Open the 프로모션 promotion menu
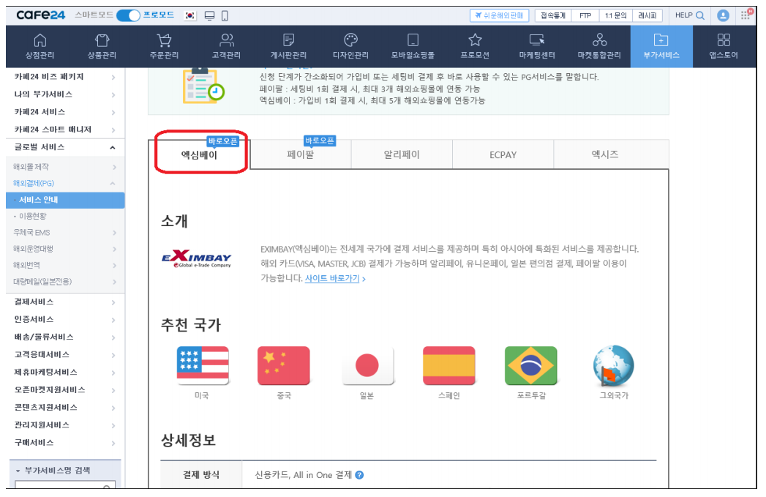 pyautogui.click(x=475, y=46)
